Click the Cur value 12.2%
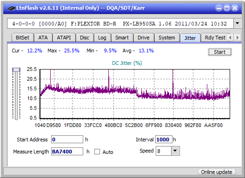The image size is (245, 178). click(x=35, y=51)
